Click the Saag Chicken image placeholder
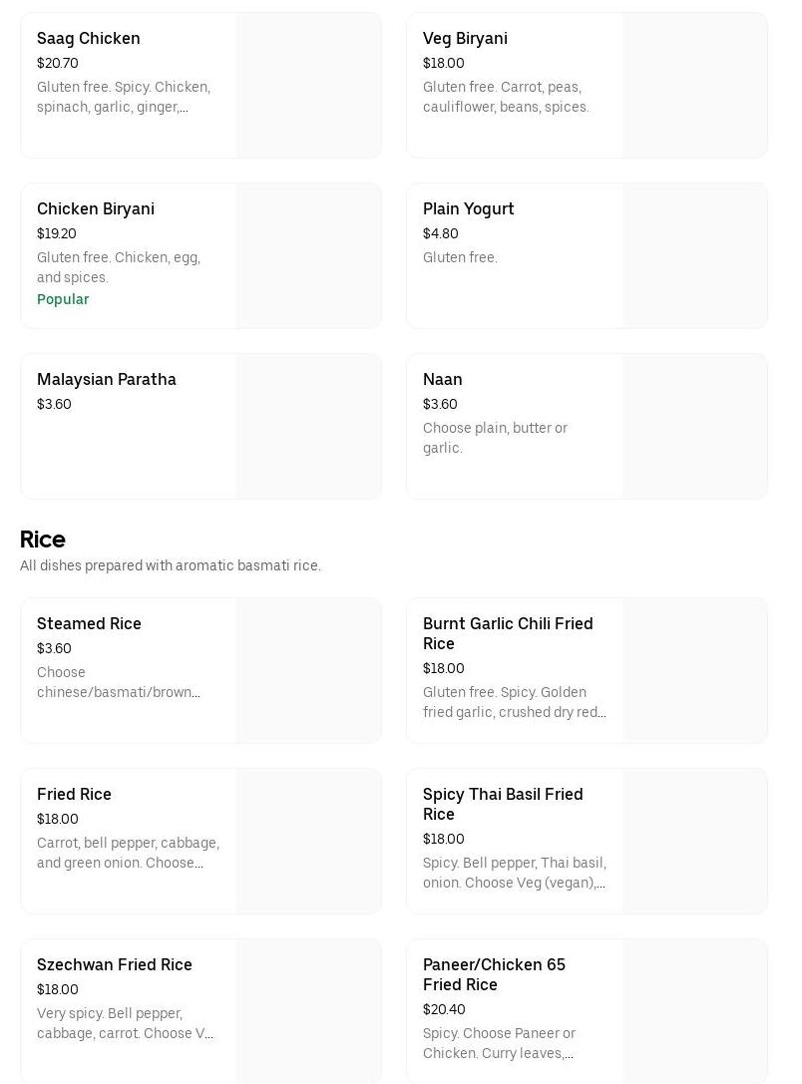This screenshot has height=1084, width=802. coord(309,86)
